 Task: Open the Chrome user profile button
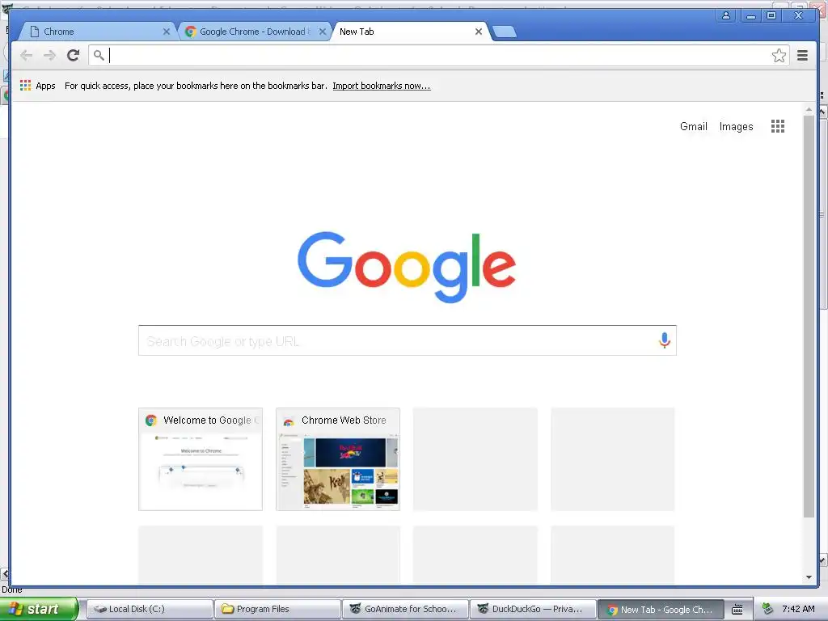(726, 15)
